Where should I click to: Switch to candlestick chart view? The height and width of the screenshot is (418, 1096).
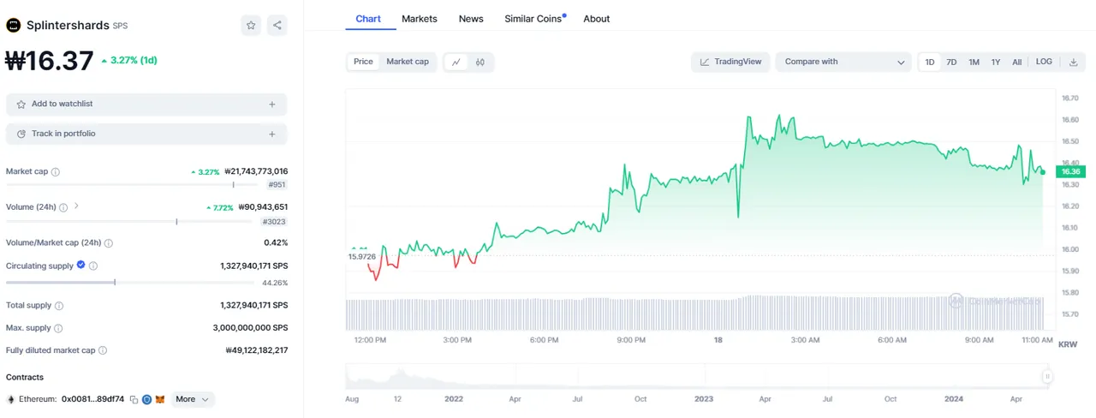coord(480,62)
